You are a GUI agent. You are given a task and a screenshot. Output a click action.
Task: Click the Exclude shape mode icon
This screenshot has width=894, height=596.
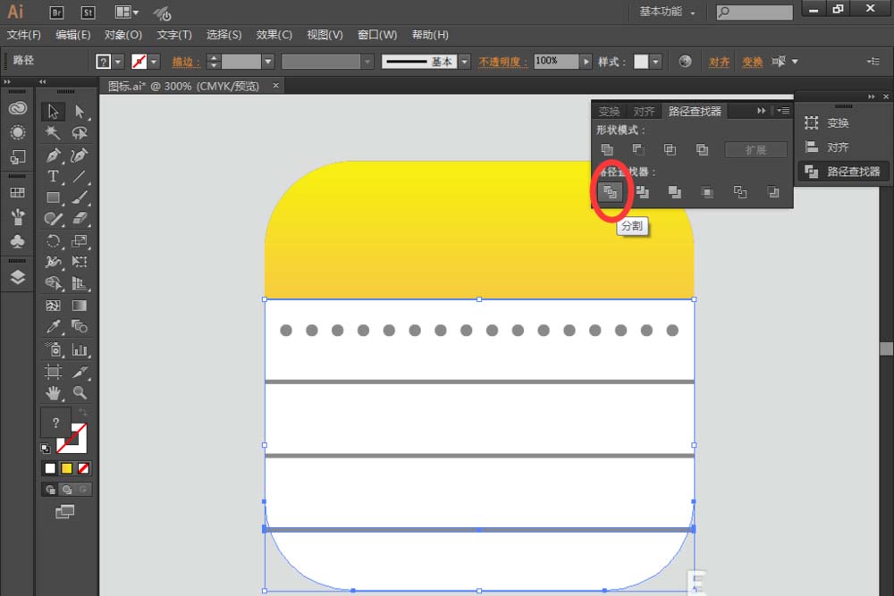pyautogui.click(x=702, y=149)
